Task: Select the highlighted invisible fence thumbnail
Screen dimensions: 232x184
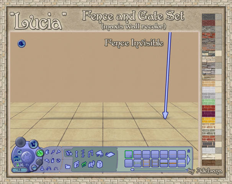Action: [x=129, y=154]
